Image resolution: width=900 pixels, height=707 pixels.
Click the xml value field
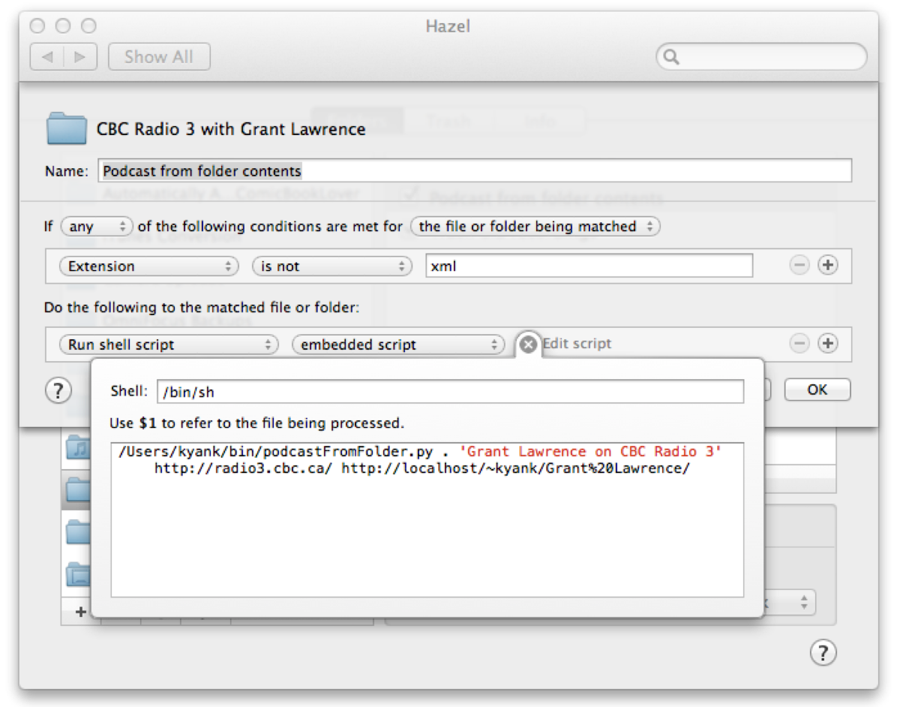coord(589,266)
